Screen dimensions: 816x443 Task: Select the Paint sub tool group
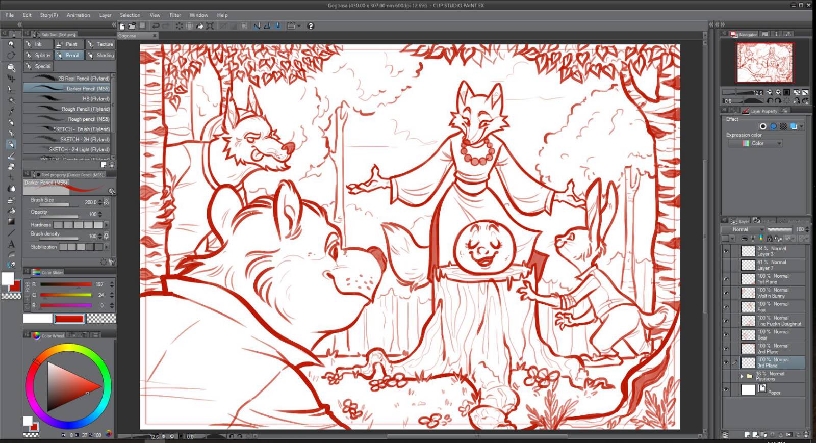(x=69, y=44)
